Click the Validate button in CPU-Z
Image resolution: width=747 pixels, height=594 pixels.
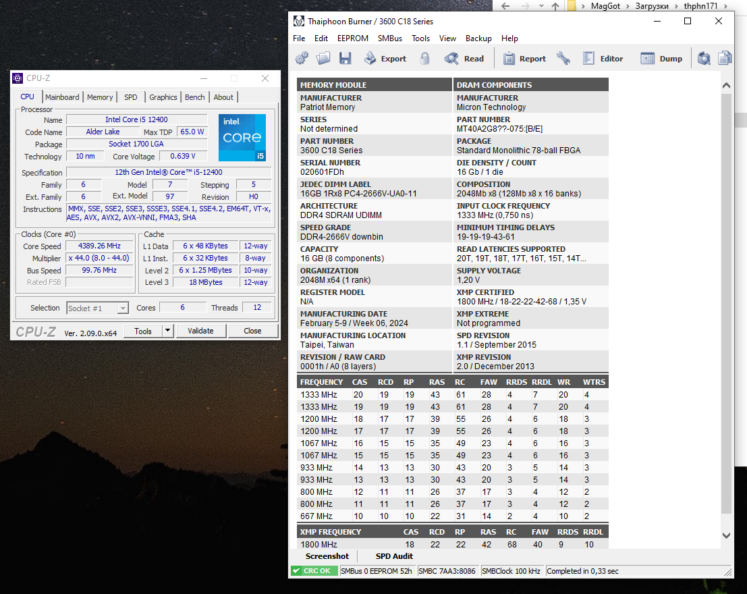point(200,330)
